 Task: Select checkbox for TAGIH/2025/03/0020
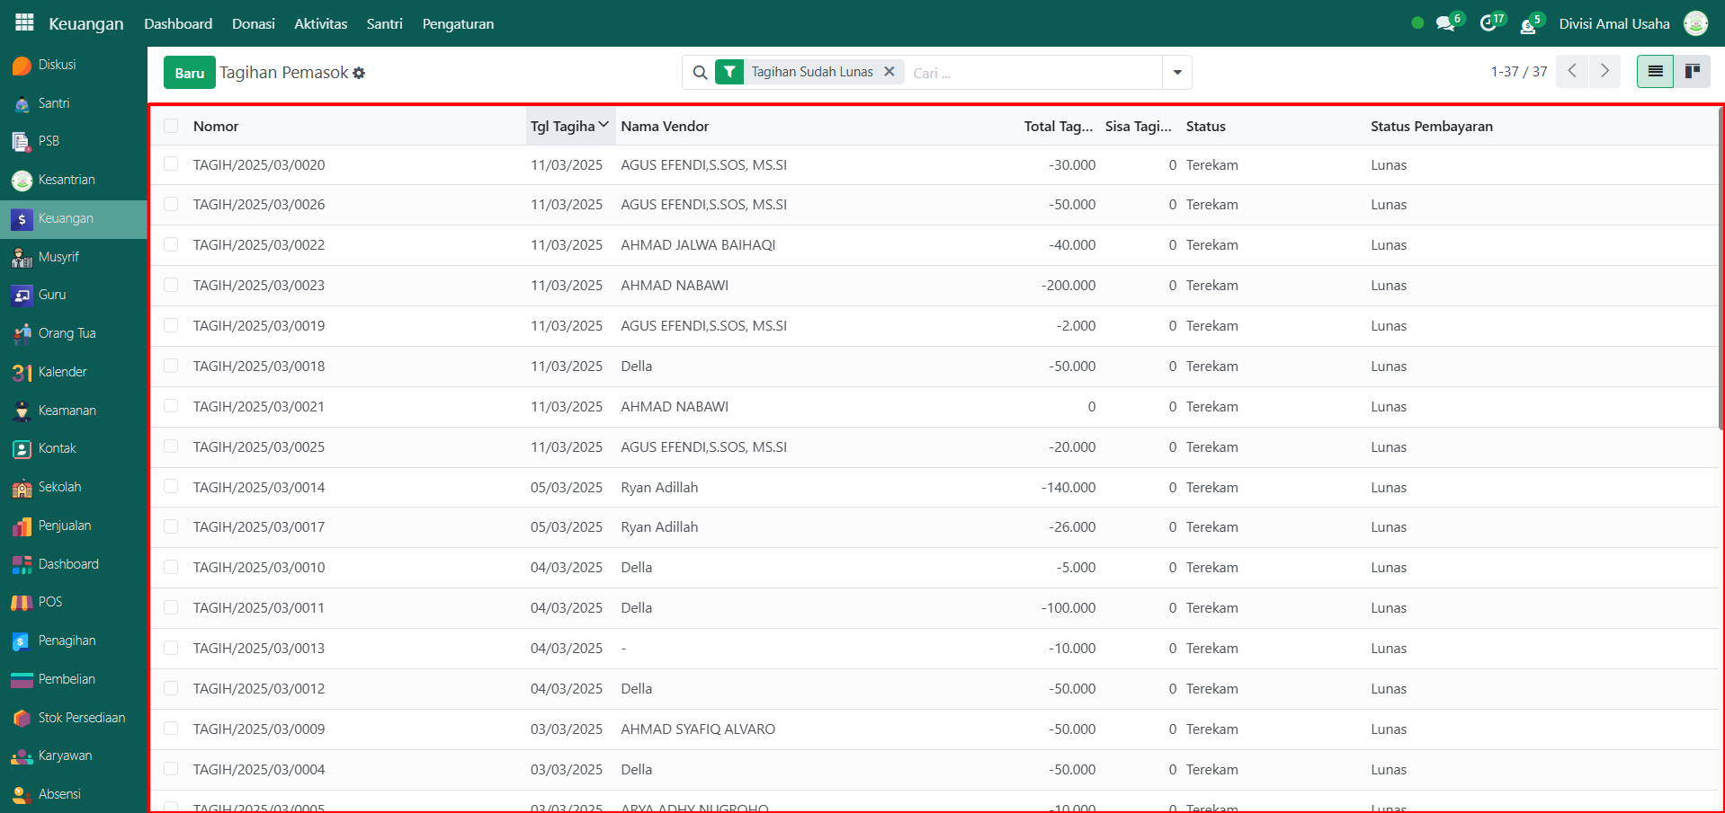(171, 164)
